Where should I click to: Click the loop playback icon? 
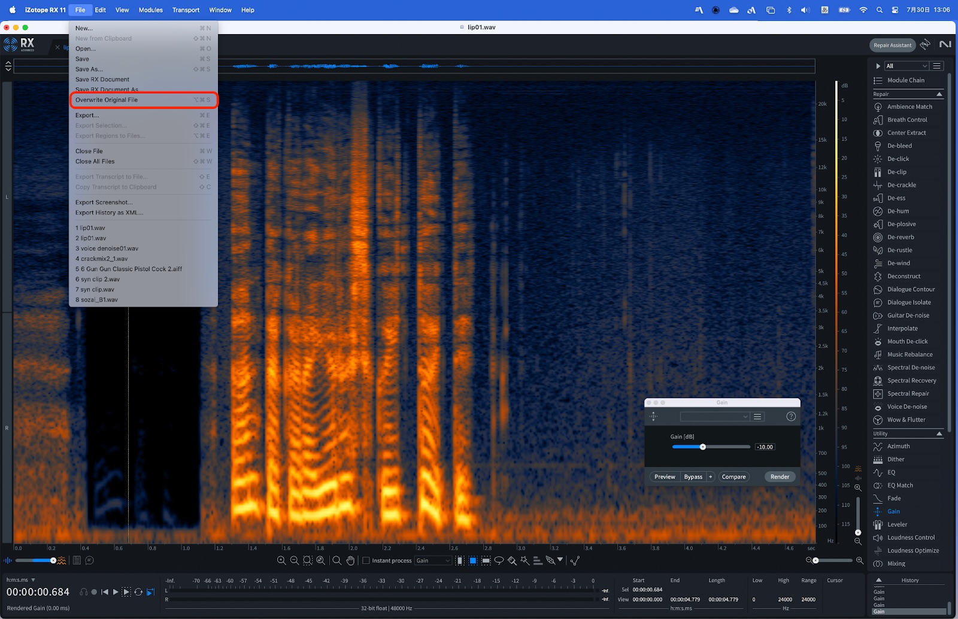tap(138, 592)
